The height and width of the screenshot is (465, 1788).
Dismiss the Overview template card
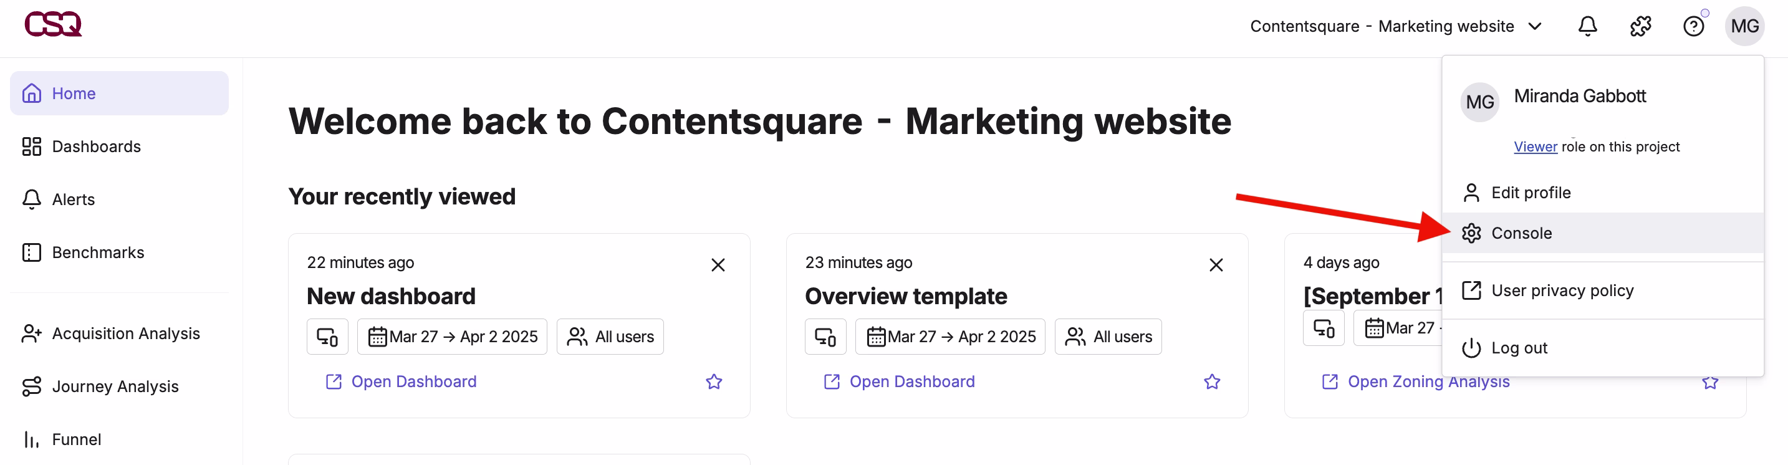coord(1215,265)
